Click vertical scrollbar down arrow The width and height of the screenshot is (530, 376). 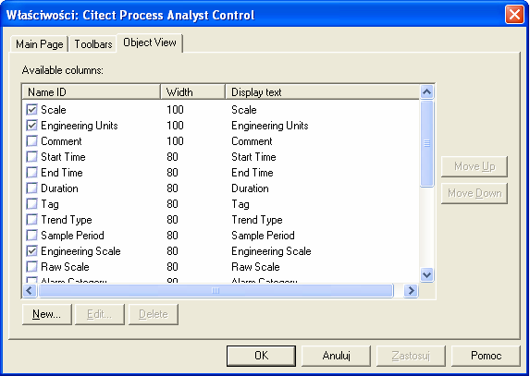pyautogui.click(x=427, y=274)
